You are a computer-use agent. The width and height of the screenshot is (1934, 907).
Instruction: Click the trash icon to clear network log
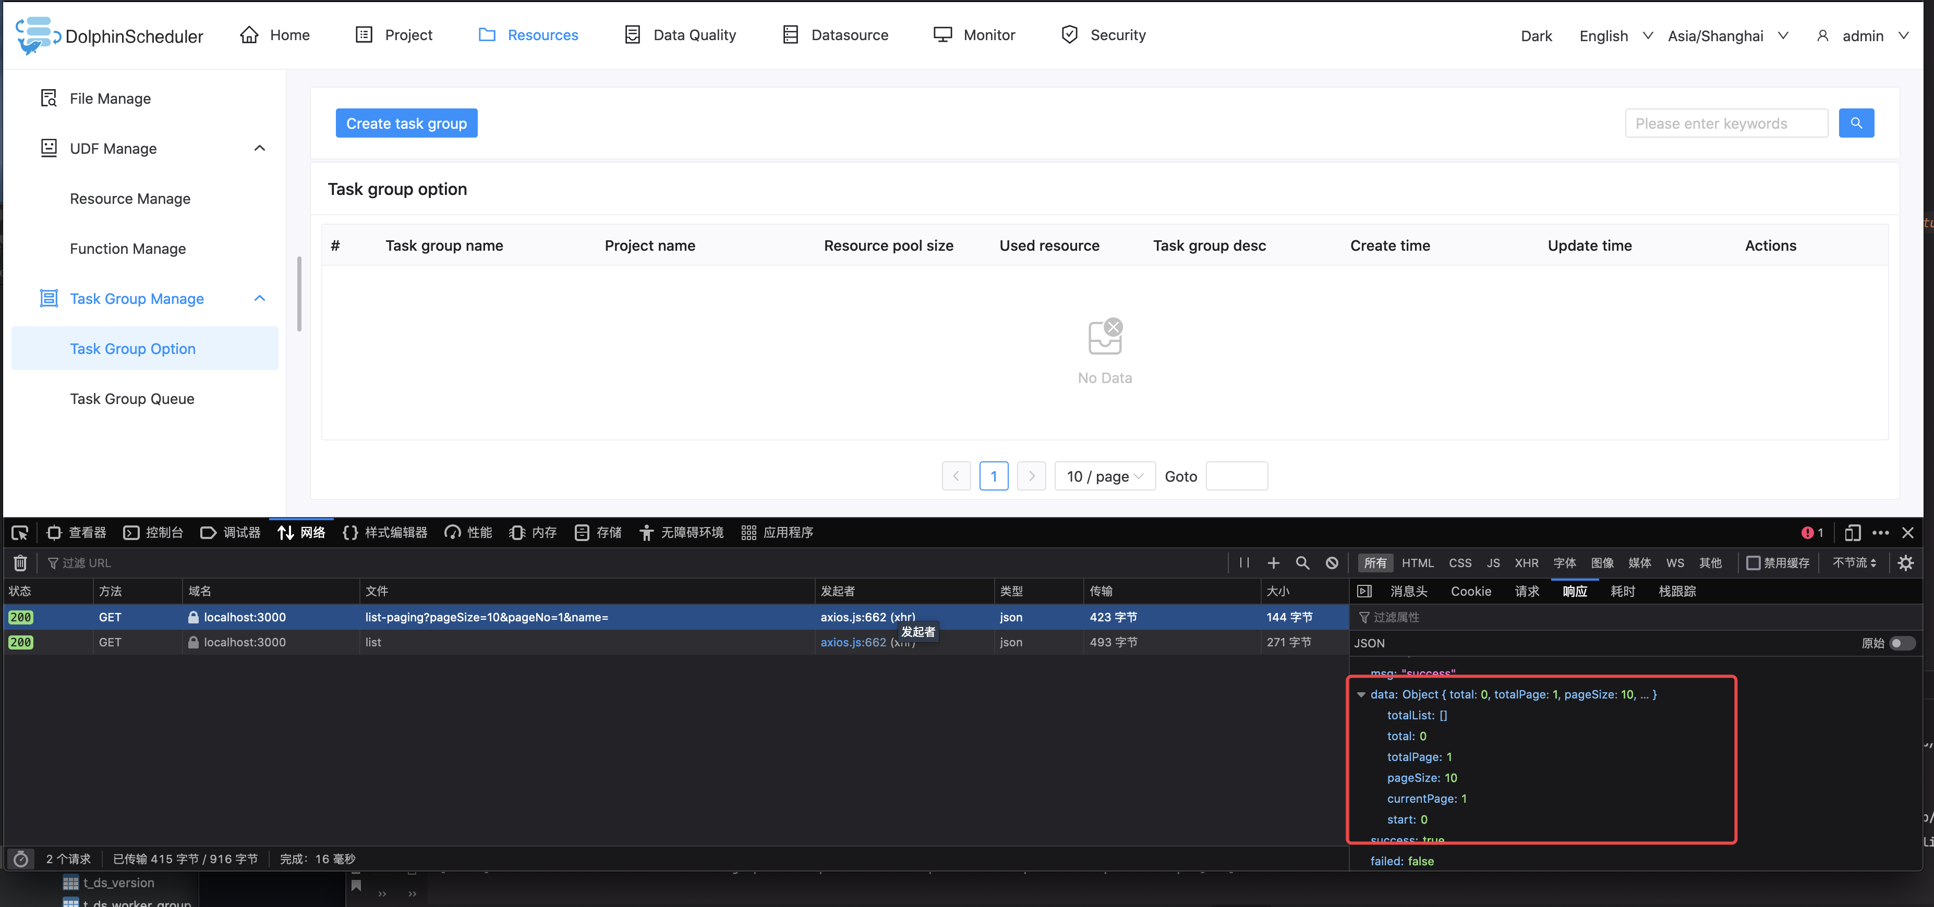[20, 562]
